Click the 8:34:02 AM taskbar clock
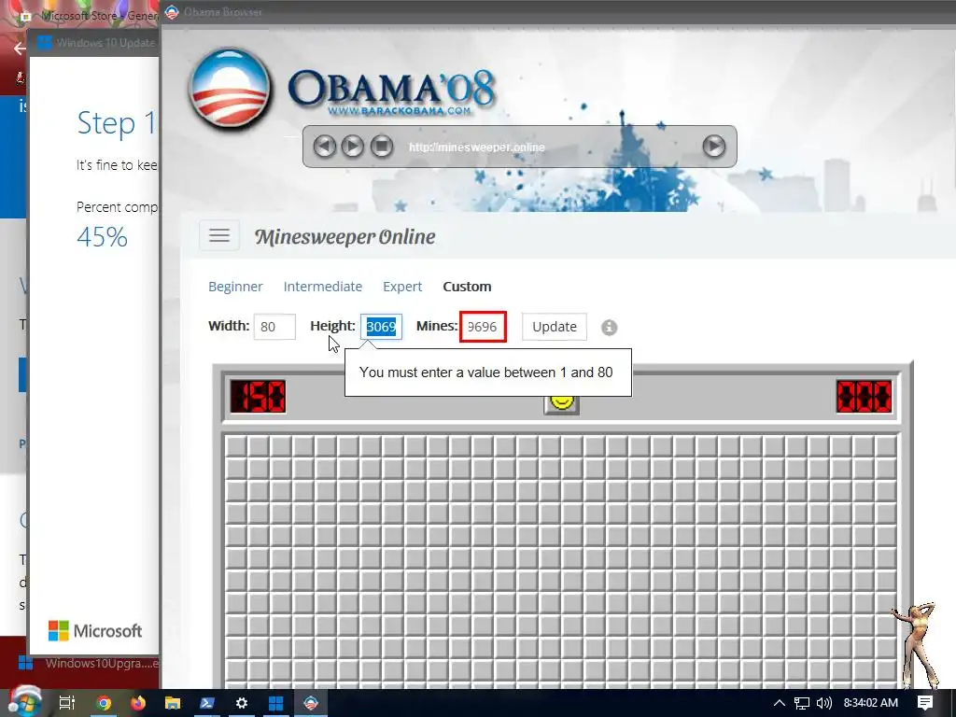This screenshot has width=956, height=717. pos(871,703)
